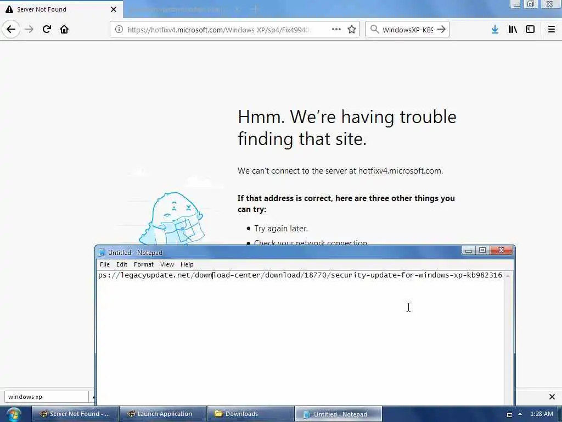
Task: Open Notepad Edit menu
Action: tap(122, 264)
